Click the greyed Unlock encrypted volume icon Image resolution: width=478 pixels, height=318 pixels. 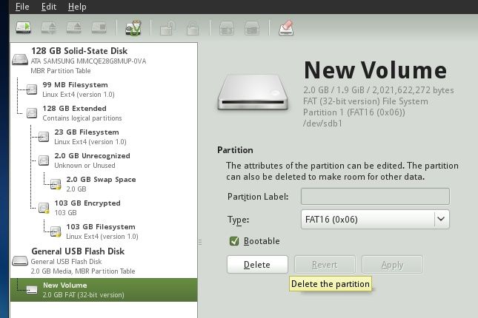point(167,28)
